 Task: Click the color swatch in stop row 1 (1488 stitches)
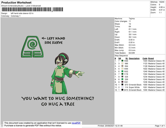122,61
